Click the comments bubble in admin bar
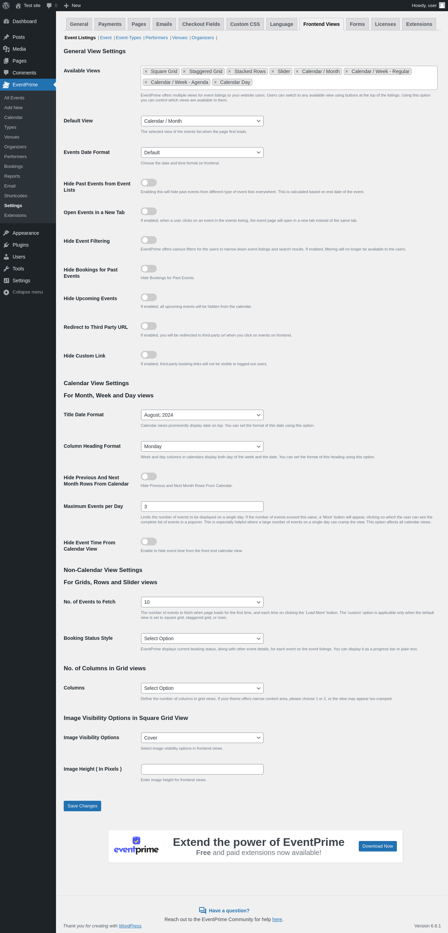 pos(49,6)
